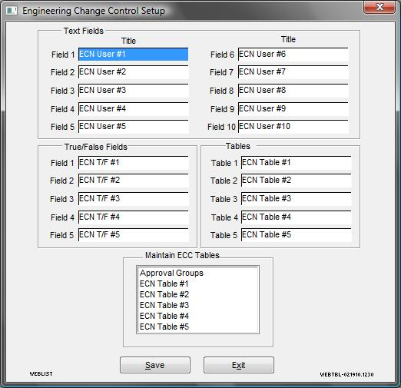Focus the 'ECN User #7' input

[293, 72]
